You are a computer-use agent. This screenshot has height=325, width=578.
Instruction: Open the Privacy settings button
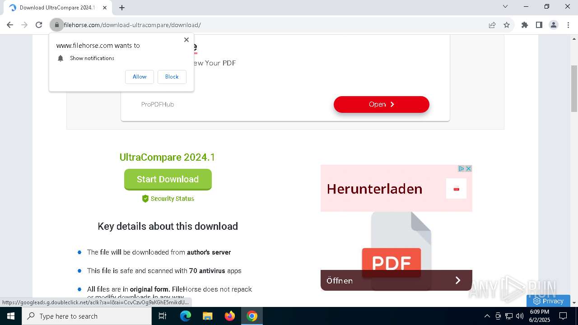[548, 301]
